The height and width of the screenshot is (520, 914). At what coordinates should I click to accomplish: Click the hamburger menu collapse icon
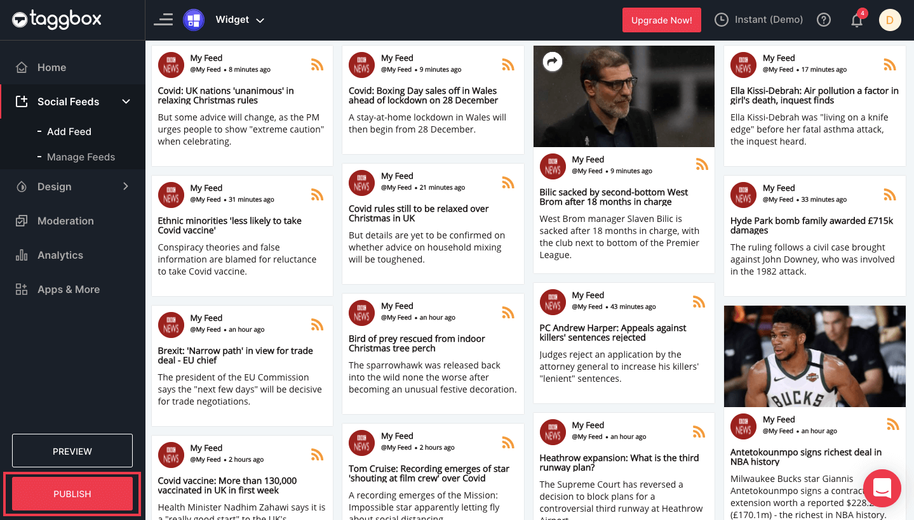[x=163, y=20]
